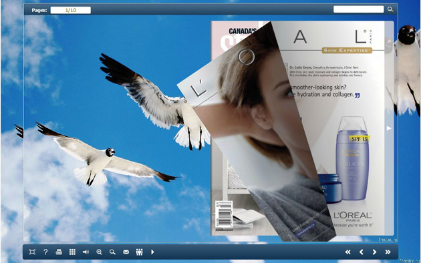The height and width of the screenshot is (263, 421).
Task: Start auto flip play button
Action: point(152,252)
